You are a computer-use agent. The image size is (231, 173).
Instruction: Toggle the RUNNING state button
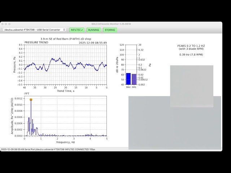click(93, 30)
